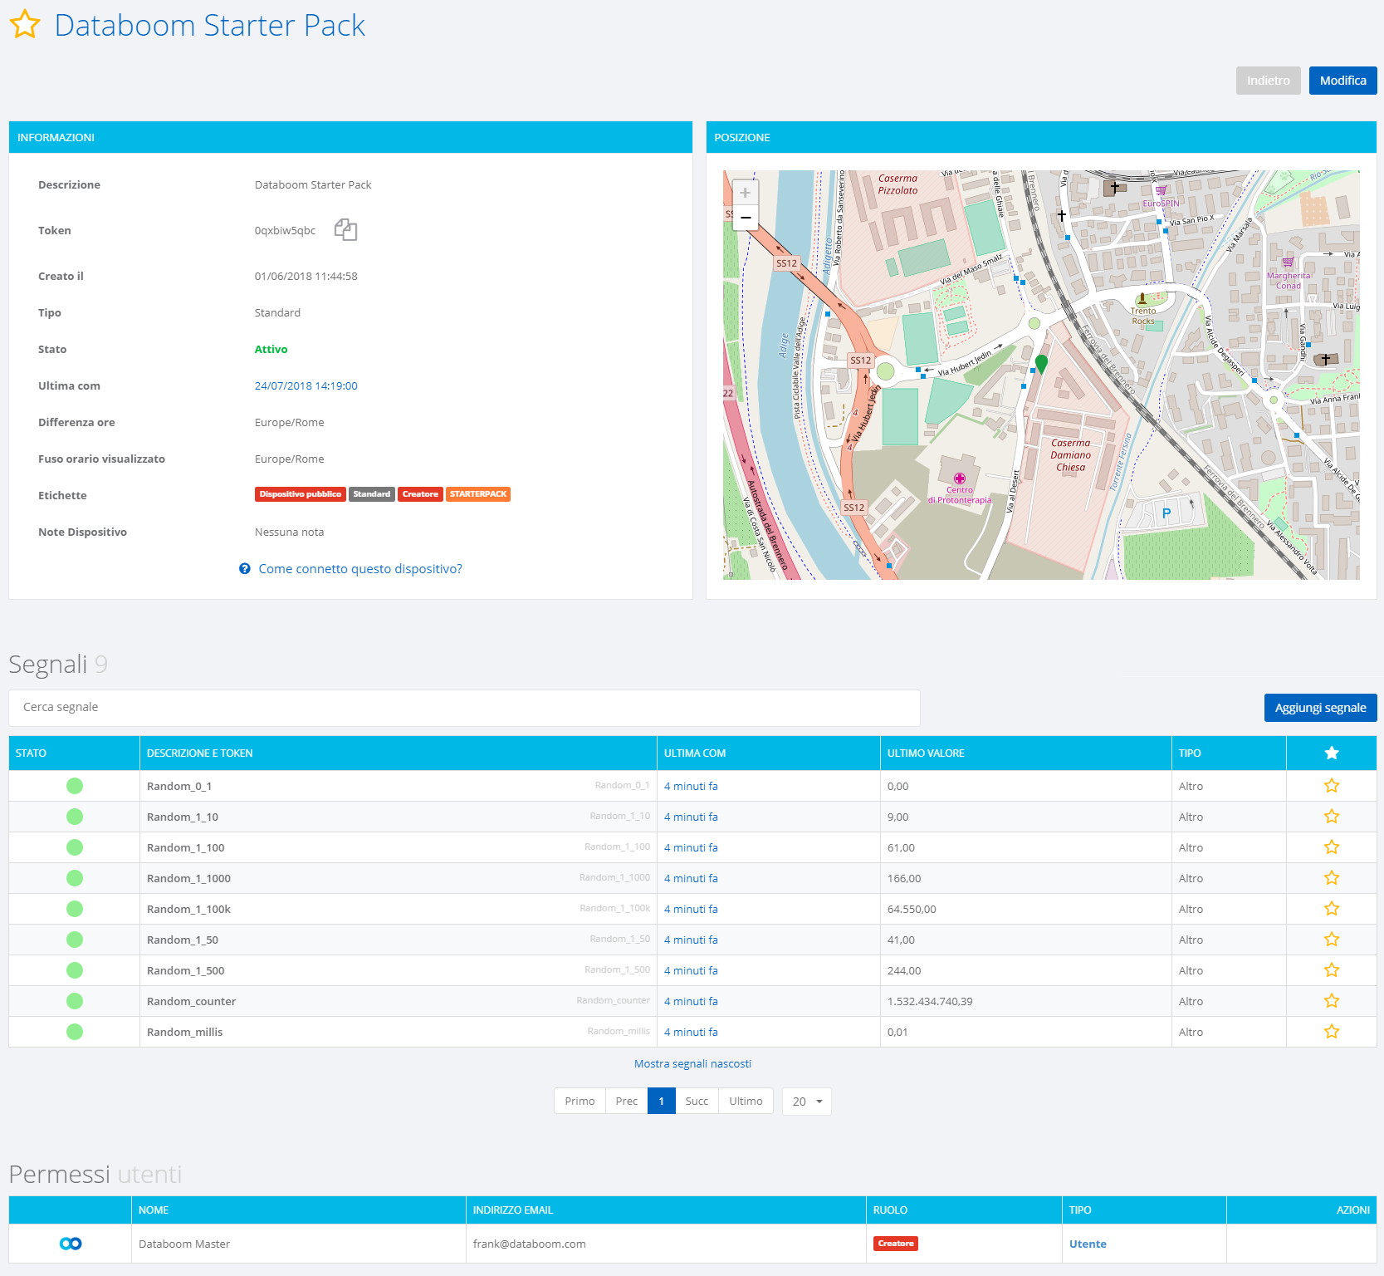Go to Primo page in pagination

580,1102
